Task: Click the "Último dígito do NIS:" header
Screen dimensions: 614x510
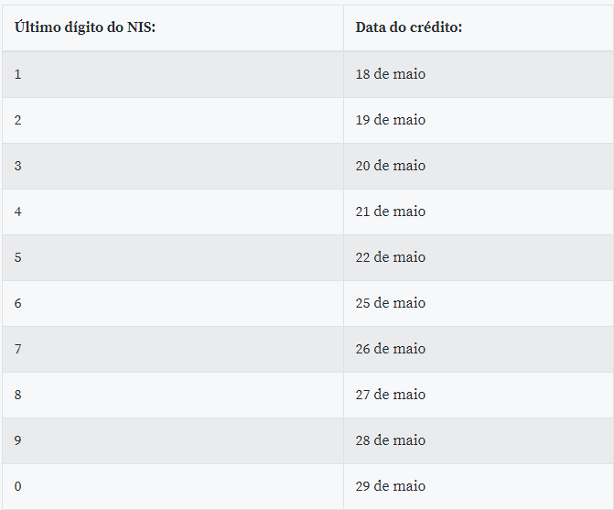Action: point(85,27)
